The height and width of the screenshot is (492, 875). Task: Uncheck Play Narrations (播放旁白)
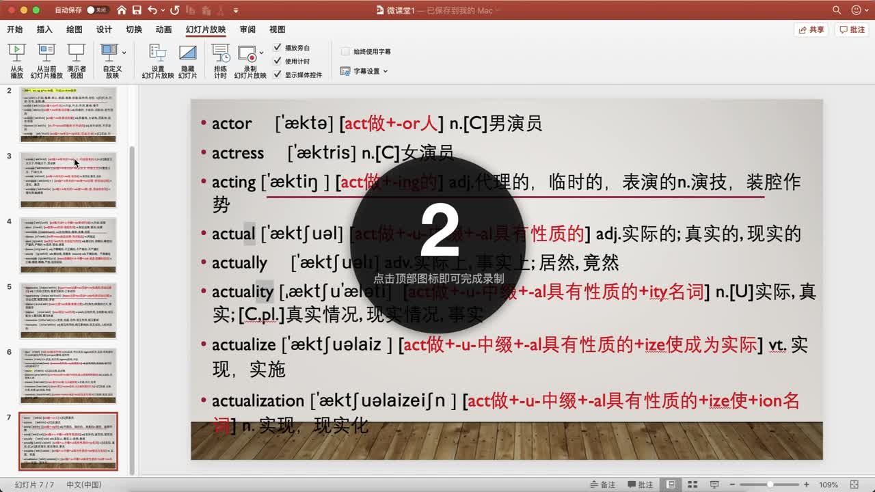click(x=277, y=48)
